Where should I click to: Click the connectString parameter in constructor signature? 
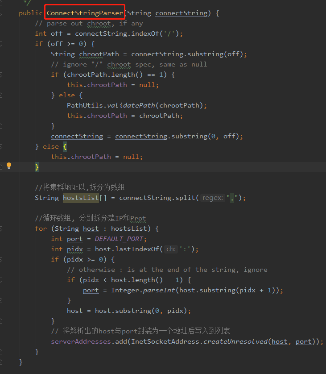click(182, 13)
